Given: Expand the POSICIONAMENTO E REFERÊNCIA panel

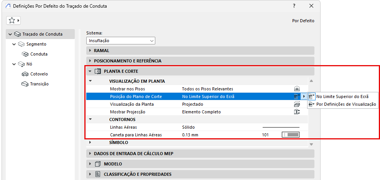Looking at the screenshot, I should pos(90,61).
